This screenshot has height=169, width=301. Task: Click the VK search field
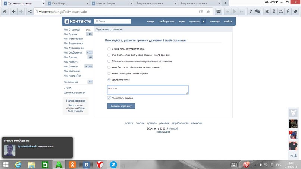click(113, 21)
